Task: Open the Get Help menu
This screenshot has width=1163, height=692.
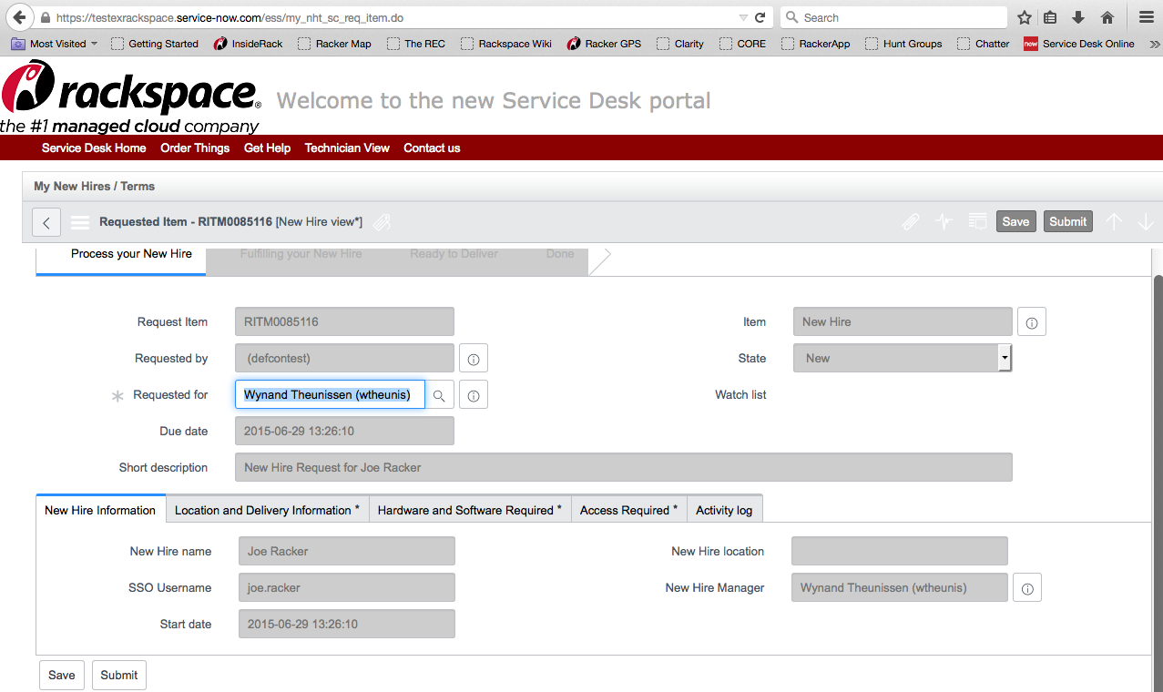Action: click(x=268, y=148)
